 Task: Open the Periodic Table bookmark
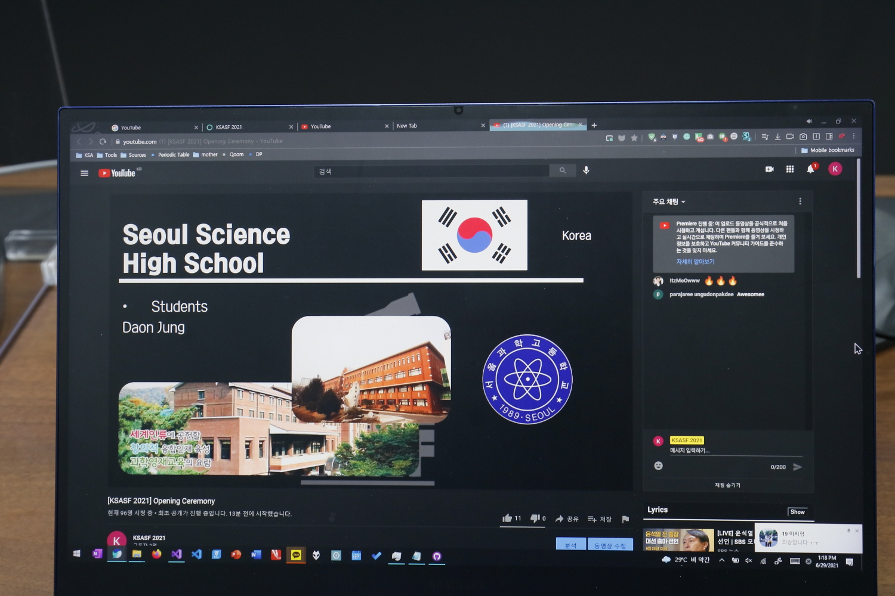[x=170, y=155]
